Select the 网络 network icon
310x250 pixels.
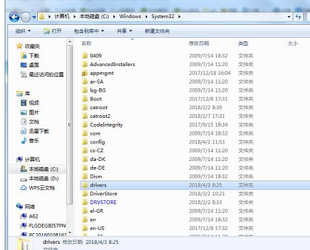(20, 206)
